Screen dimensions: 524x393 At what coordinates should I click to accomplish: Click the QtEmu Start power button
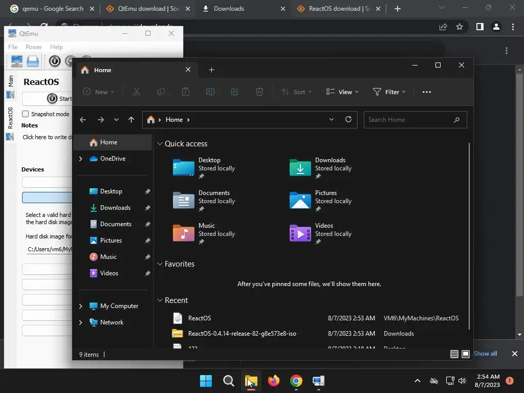pos(52,99)
